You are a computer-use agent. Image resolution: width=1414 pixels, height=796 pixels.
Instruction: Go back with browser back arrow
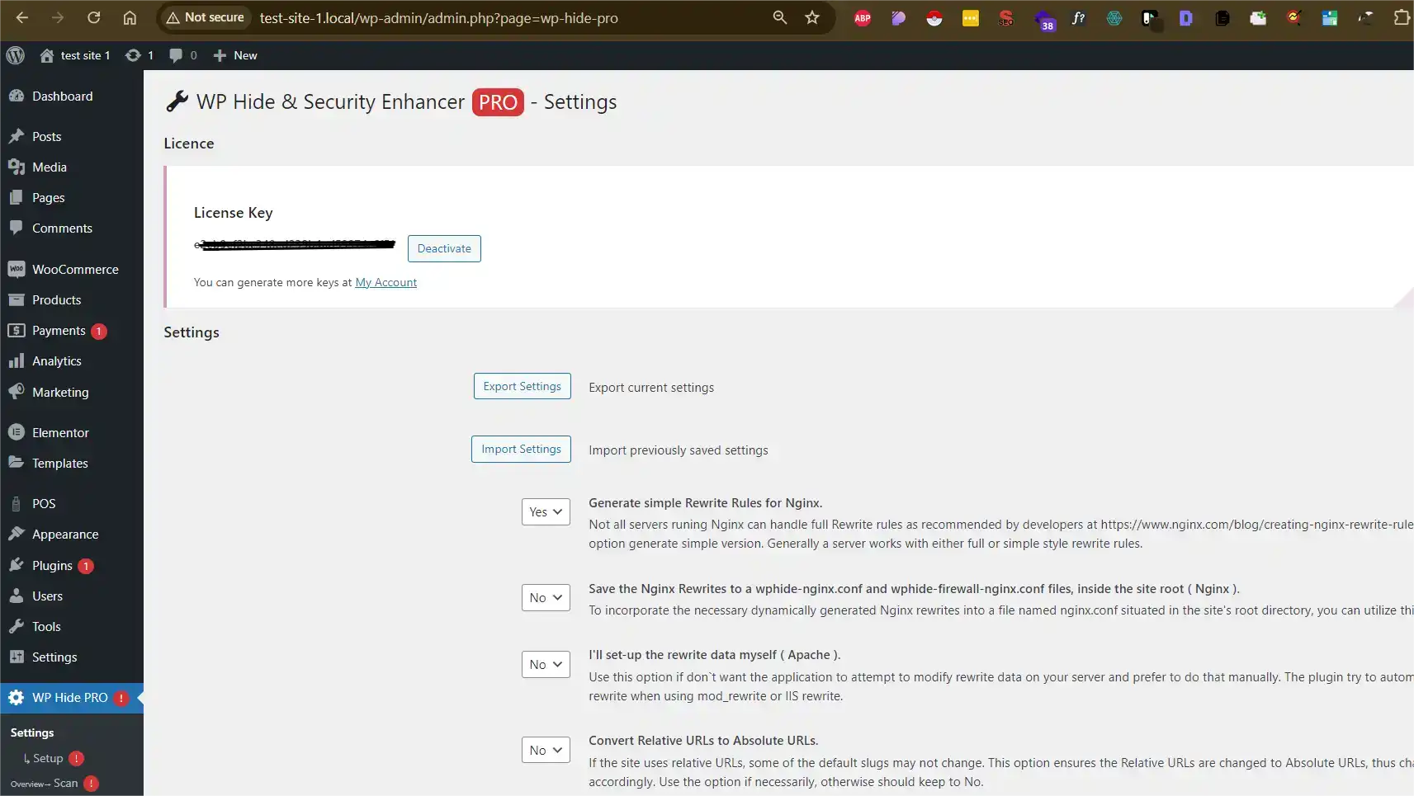[x=21, y=17]
